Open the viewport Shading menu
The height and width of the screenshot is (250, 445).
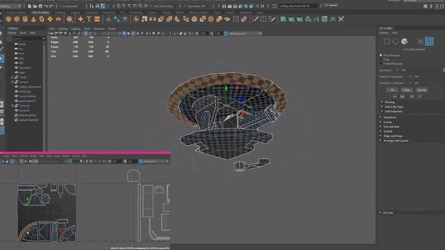click(63, 29)
